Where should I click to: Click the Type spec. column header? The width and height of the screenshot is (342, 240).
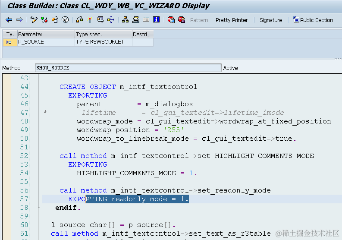pos(104,35)
